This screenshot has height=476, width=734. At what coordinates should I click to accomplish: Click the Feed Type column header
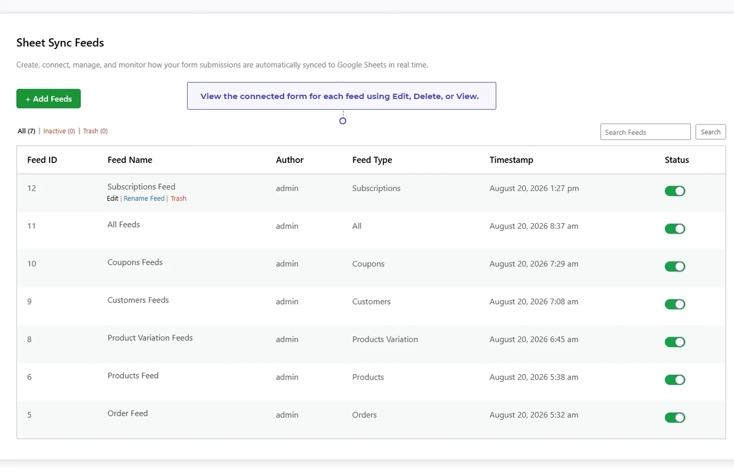tap(372, 160)
